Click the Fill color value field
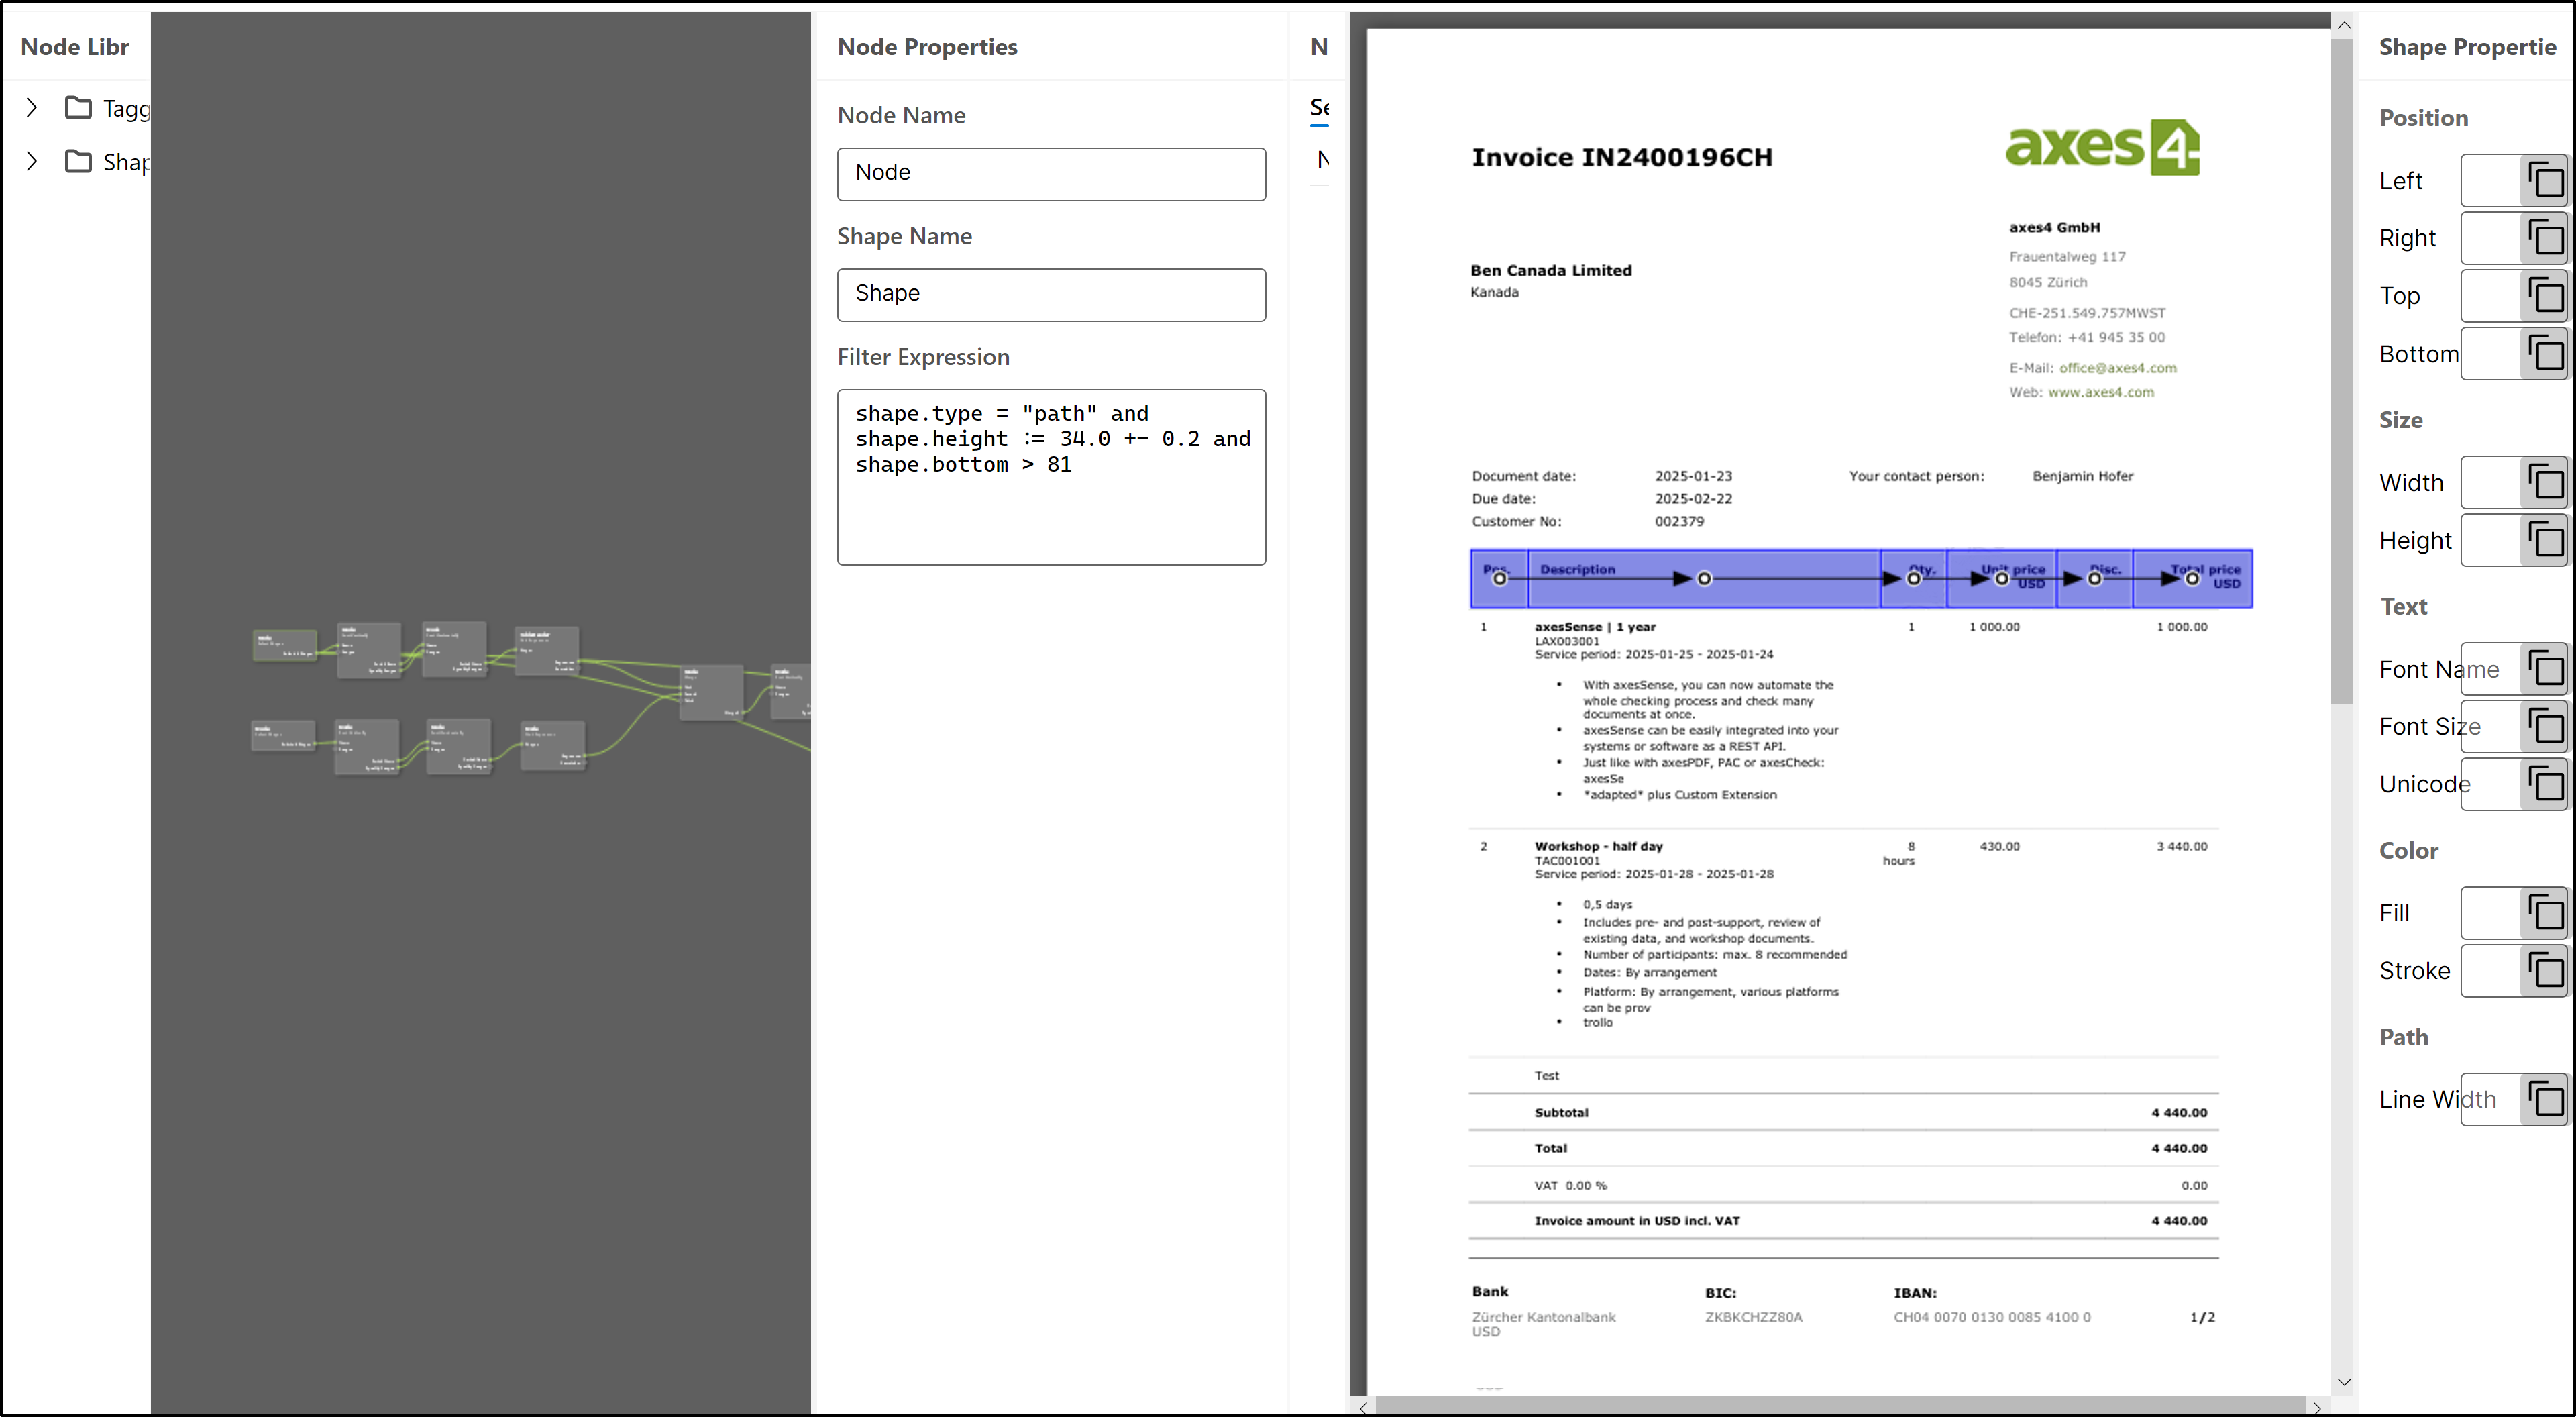Image resolution: width=2576 pixels, height=1417 pixels. (x=2491, y=913)
